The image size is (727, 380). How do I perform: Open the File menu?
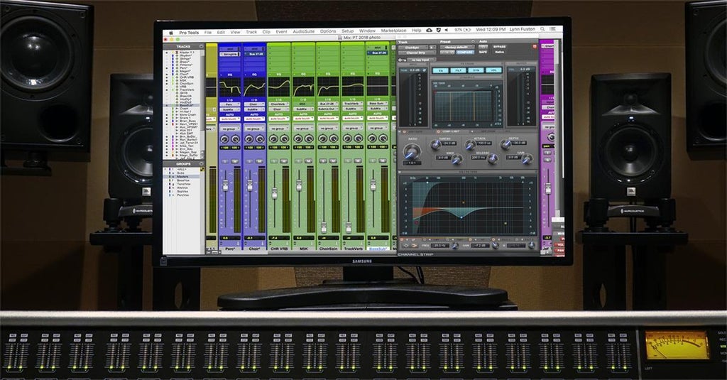click(208, 33)
